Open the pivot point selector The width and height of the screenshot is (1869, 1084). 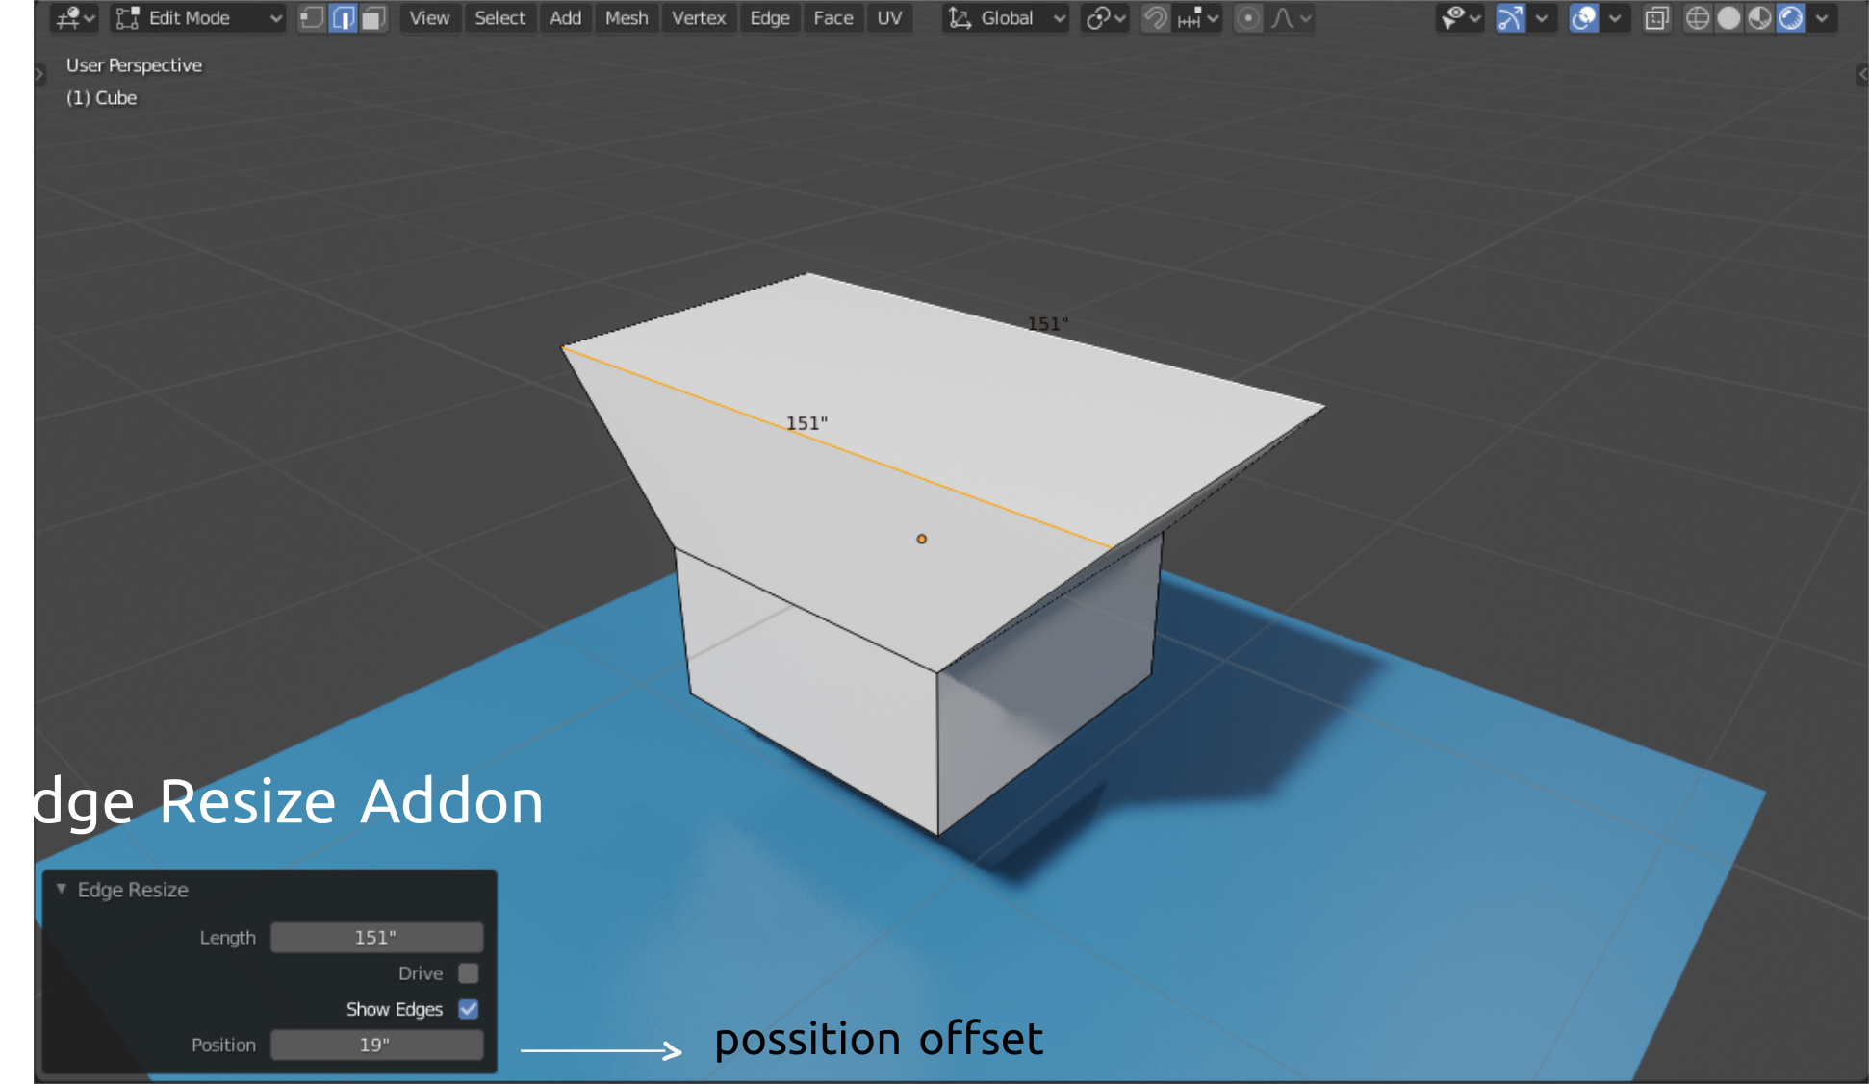1105,18
